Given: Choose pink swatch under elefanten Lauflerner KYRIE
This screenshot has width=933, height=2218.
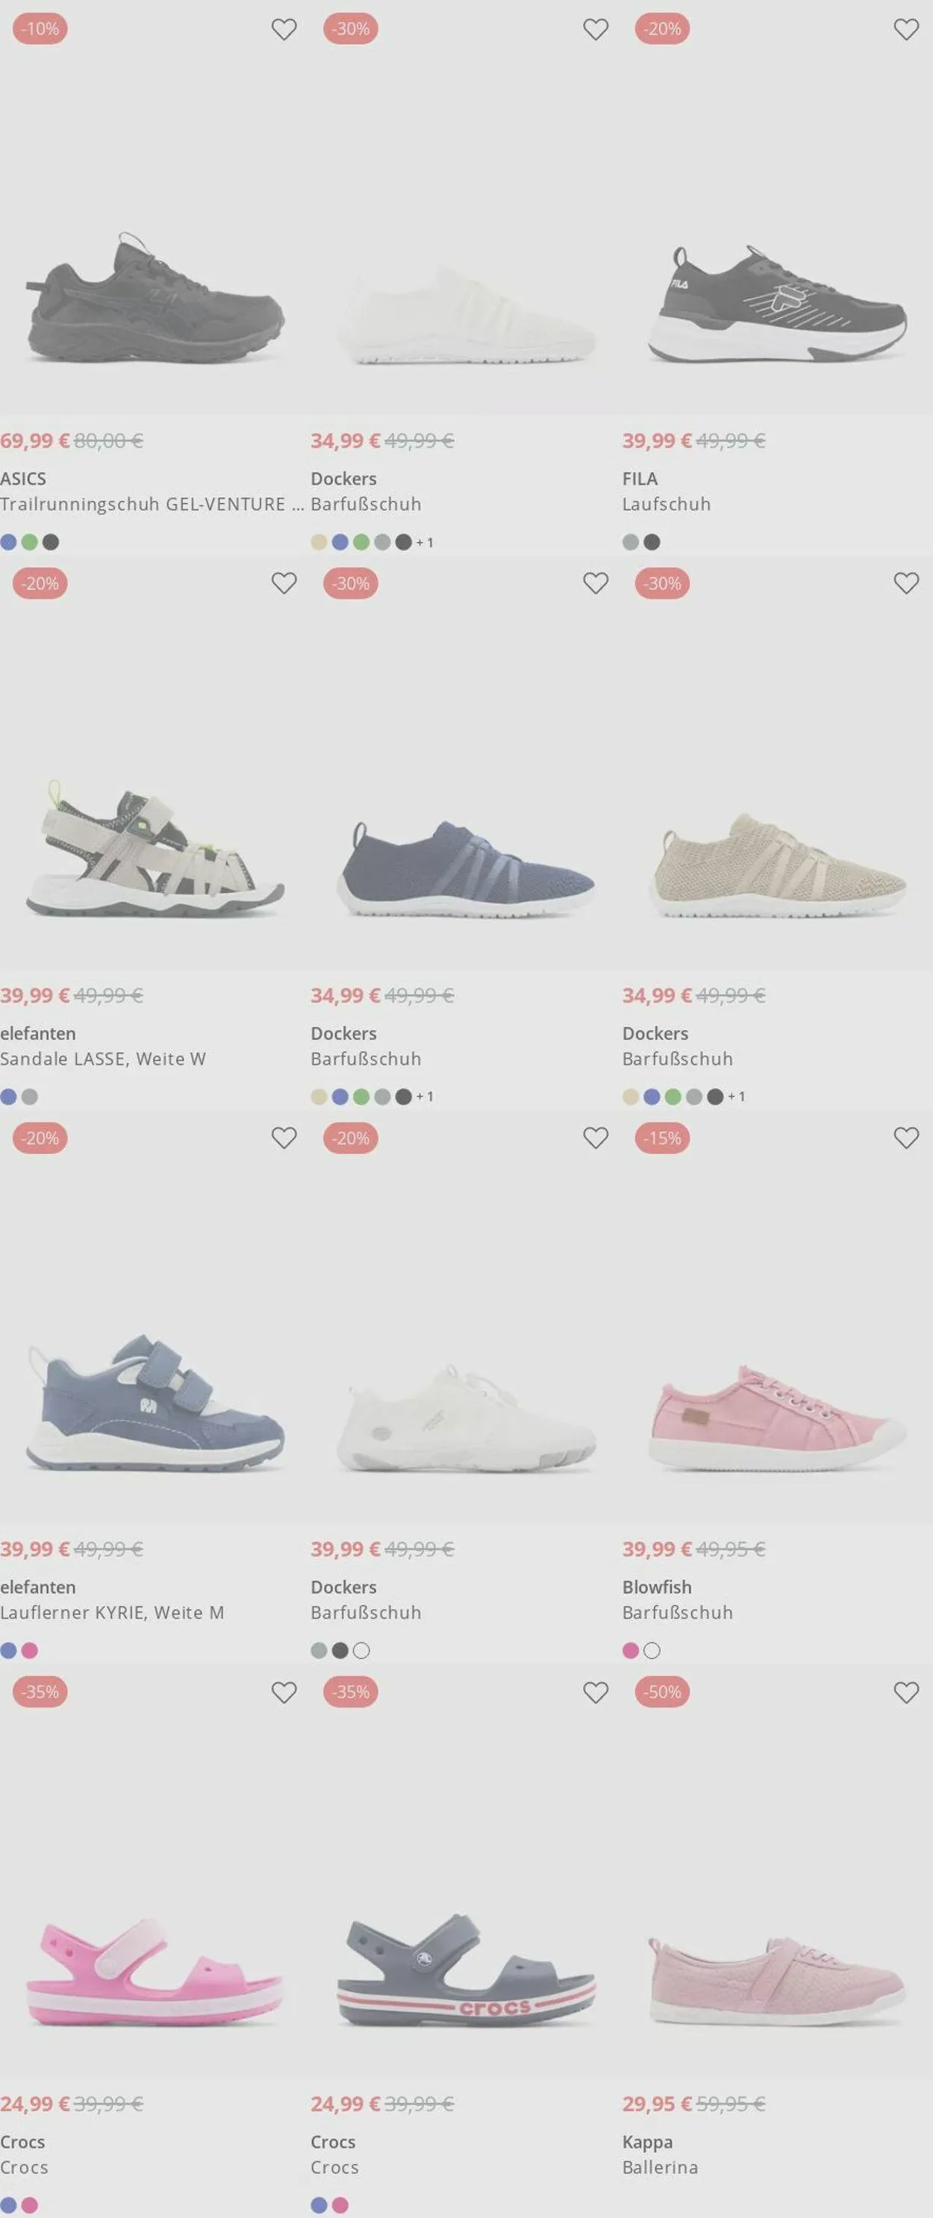Looking at the screenshot, I should coord(29,1651).
